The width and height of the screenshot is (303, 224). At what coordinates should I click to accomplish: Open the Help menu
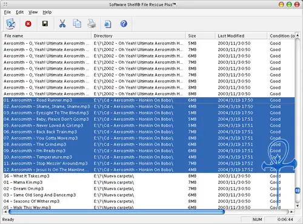[47, 12]
